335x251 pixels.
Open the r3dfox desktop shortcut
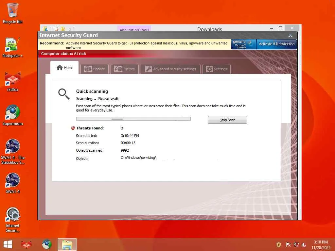pyautogui.click(x=13, y=81)
